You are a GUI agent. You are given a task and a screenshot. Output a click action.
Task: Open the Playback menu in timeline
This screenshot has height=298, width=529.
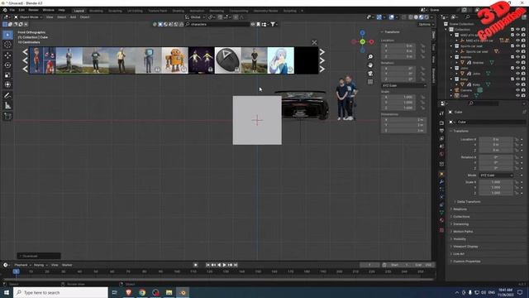(22, 265)
